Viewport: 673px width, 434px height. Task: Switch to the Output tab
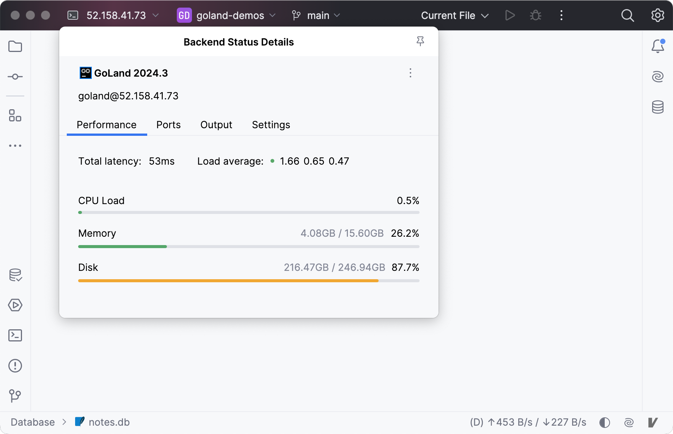216,125
